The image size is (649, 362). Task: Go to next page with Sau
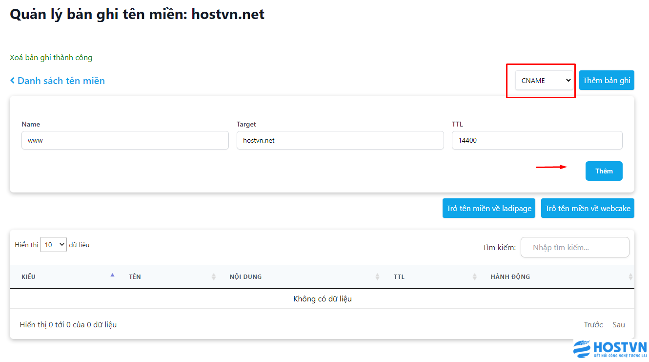tap(619, 325)
